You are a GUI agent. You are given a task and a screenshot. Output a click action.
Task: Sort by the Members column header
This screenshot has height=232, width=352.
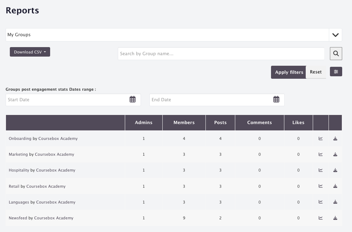point(184,123)
